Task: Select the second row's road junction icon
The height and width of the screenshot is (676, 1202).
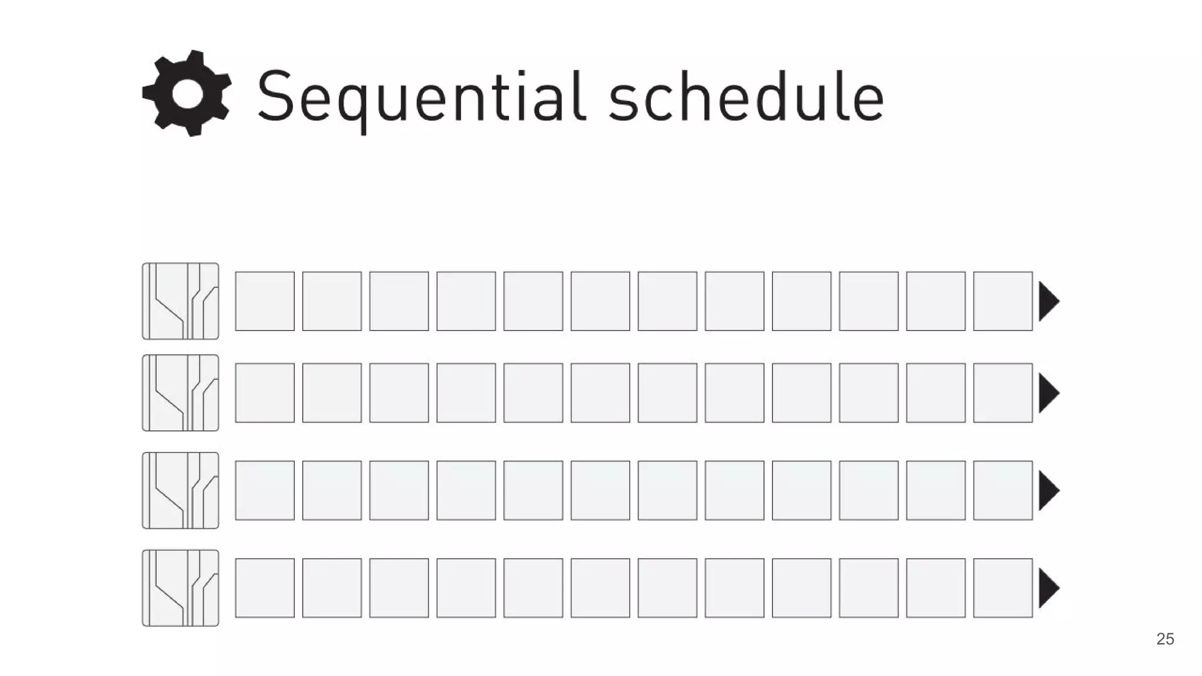Action: (180, 393)
